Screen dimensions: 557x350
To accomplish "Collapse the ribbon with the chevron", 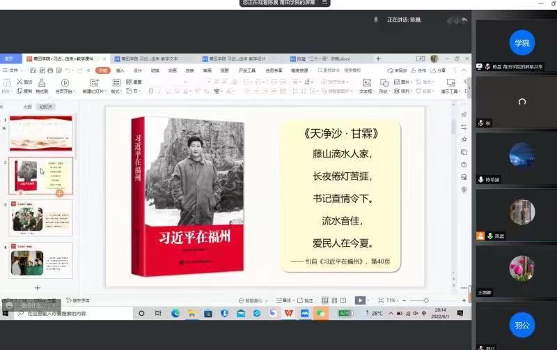I will point(464,70).
